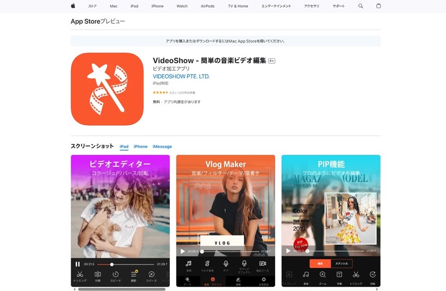
Task: Click the zoom (ズーム) magnifier icon in PIP screenshot
Action: (x=323, y=274)
